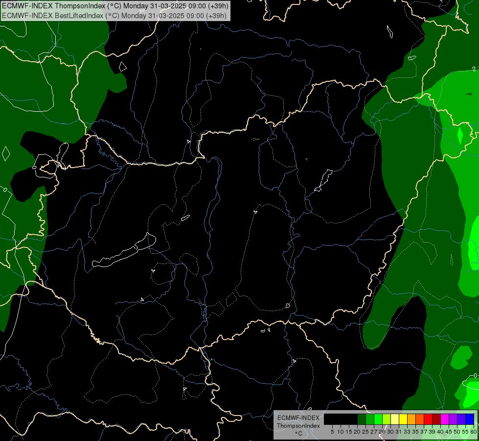Click the legend tick label 60

pyautogui.click(x=474, y=432)
